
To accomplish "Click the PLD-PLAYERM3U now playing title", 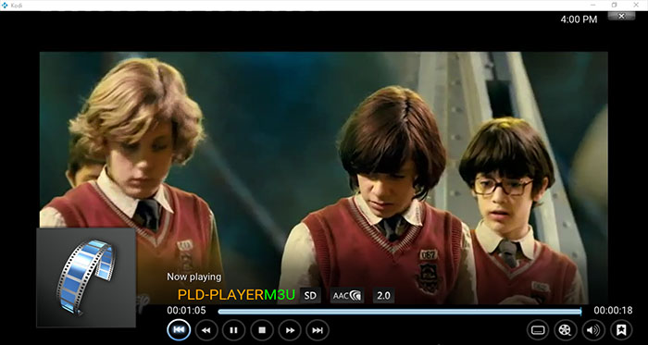I will pos(236,295).
